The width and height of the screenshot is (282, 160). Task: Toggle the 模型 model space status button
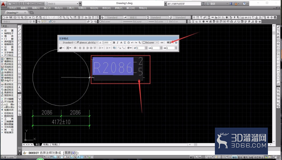[x=192, y=157]
